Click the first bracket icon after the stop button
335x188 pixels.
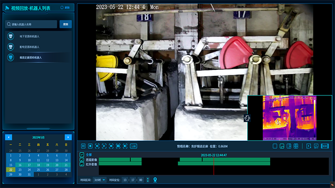(97, 146)
